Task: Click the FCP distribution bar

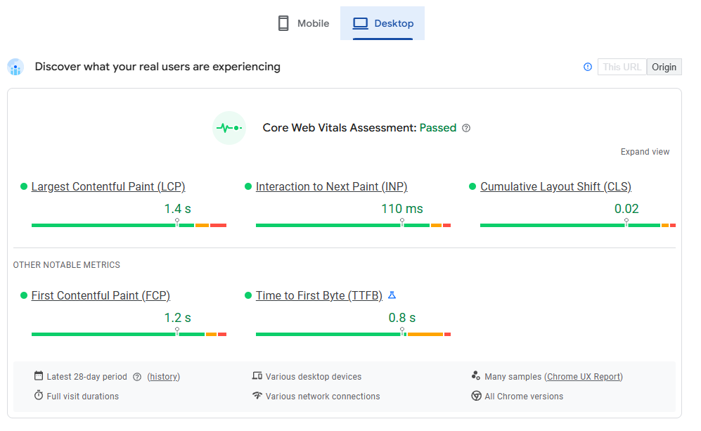Action: click(x=129, y=335)
